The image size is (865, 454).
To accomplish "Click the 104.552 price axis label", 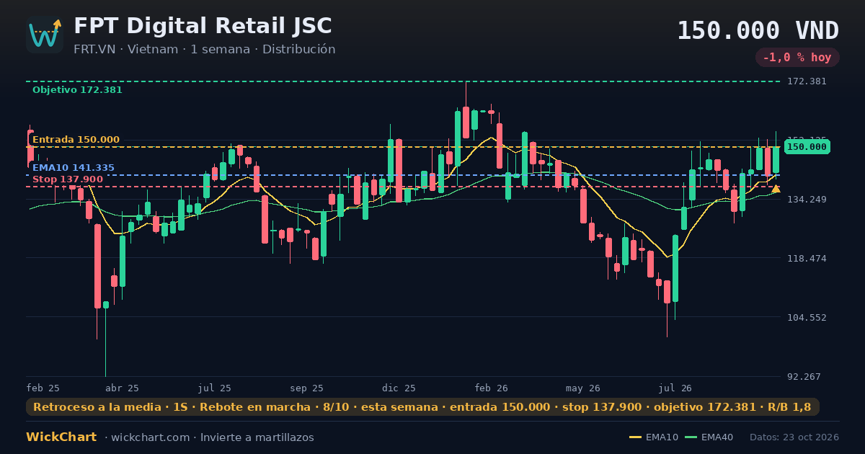I will coord(807,318).
